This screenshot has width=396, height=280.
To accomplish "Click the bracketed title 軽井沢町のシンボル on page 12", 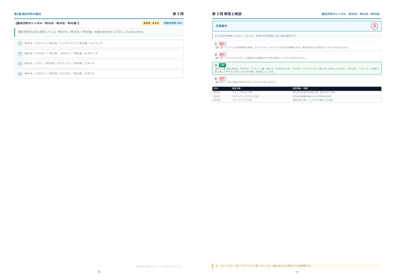I will 47,23.
